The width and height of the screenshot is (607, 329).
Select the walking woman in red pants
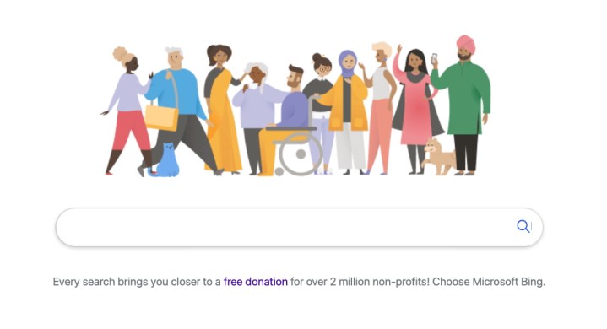click(127, 112)
